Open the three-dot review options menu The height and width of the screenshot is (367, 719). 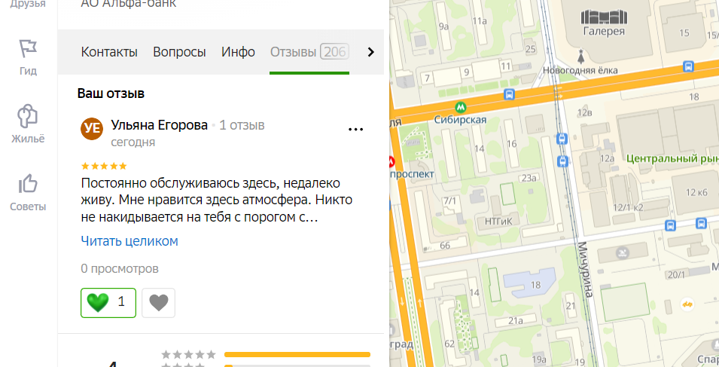tap(356, 130)
